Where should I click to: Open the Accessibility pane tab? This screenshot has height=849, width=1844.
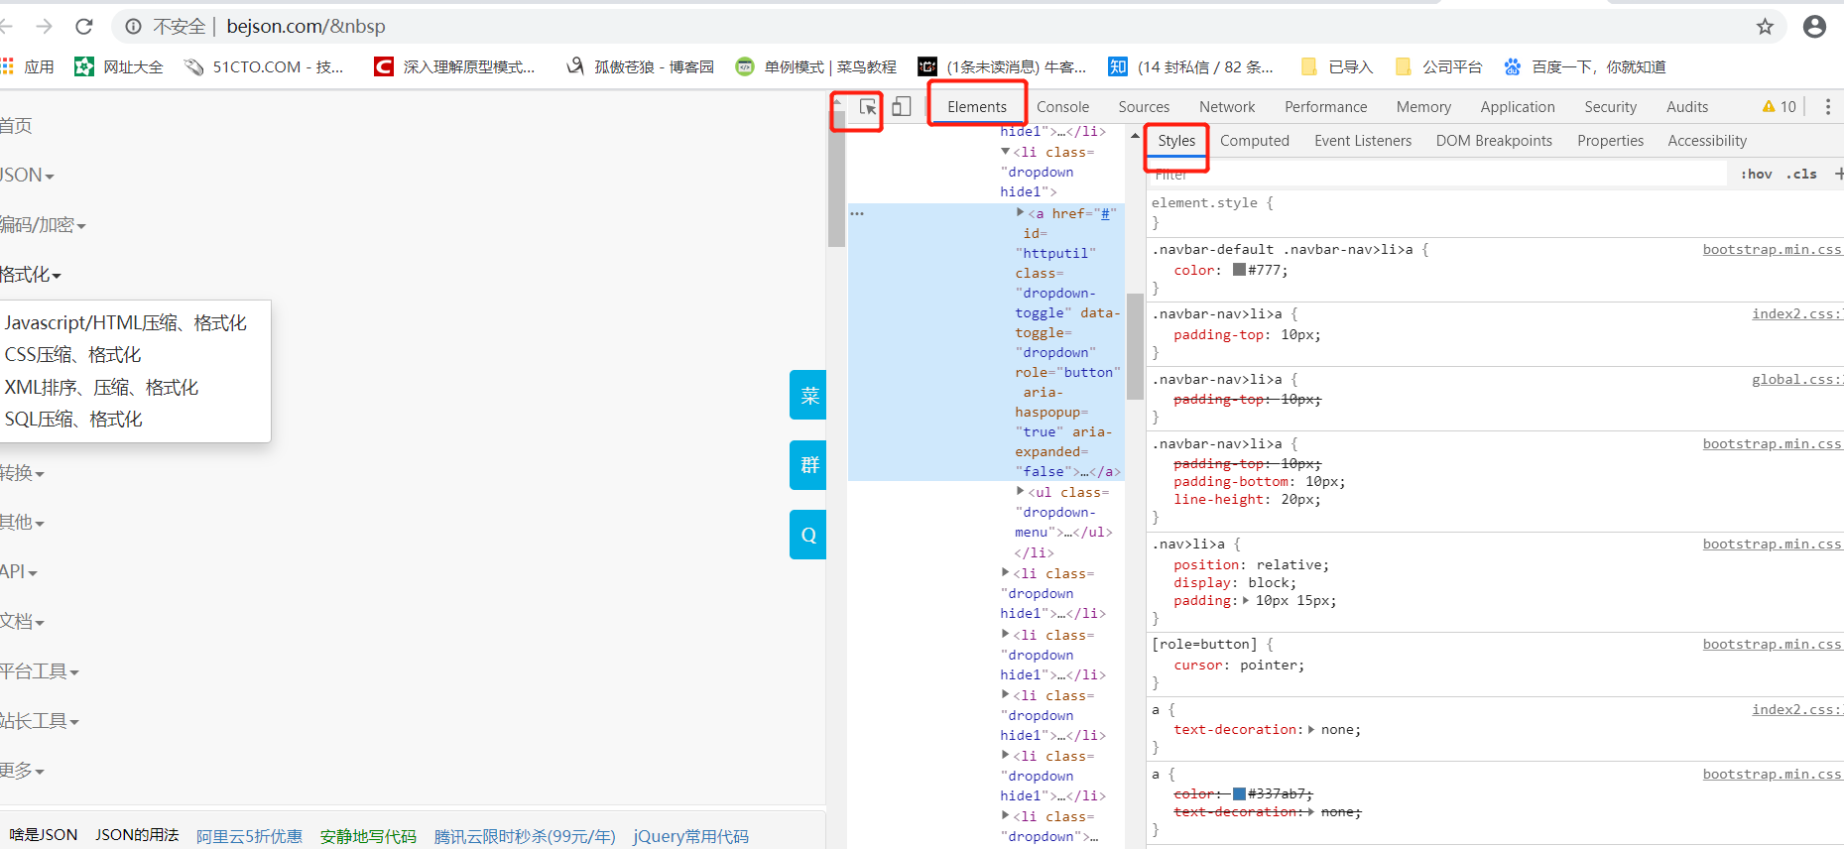[1707, 141]
